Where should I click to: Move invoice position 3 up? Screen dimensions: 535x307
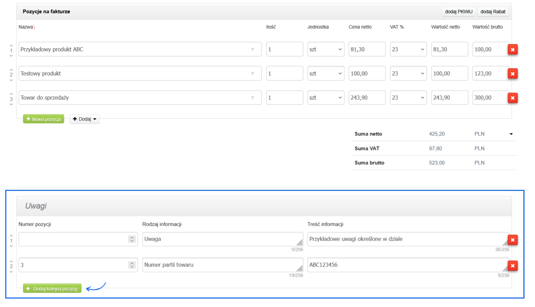click(11, 94)
